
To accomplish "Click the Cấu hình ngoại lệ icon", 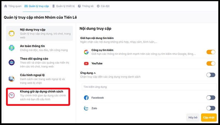I will click(x=12, y=79).
